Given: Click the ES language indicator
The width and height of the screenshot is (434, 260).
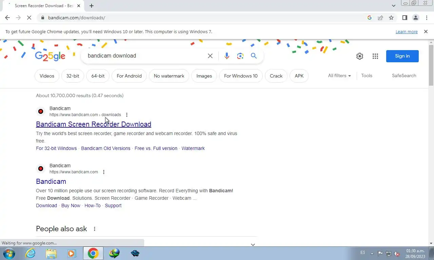Looking at the screenshot, I should (363, 253).
